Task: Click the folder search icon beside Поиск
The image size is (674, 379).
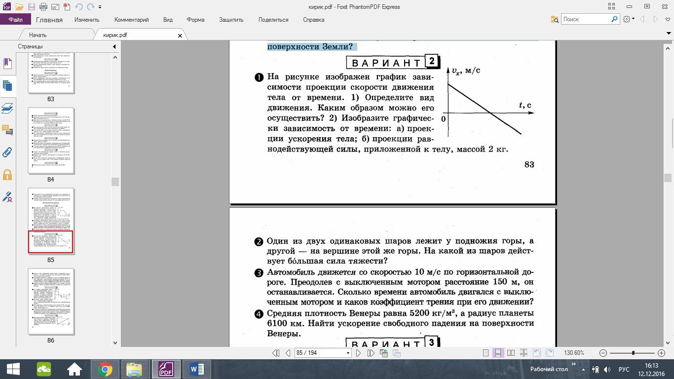Action: pos(555,19)
